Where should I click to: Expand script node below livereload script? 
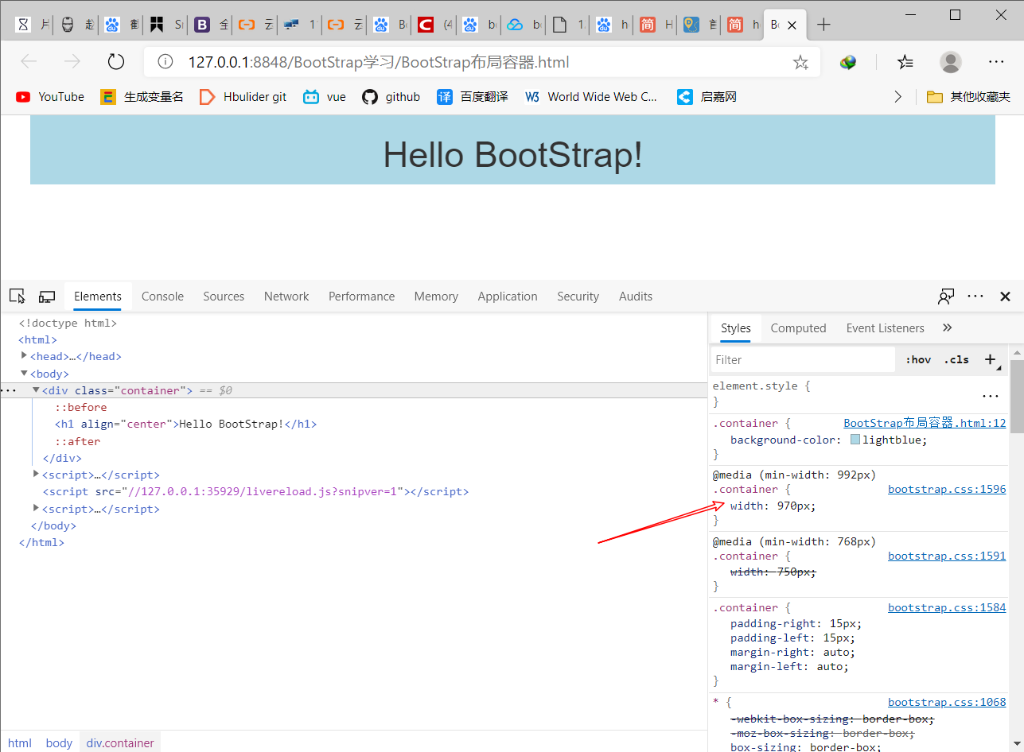(x=36, y=508)
